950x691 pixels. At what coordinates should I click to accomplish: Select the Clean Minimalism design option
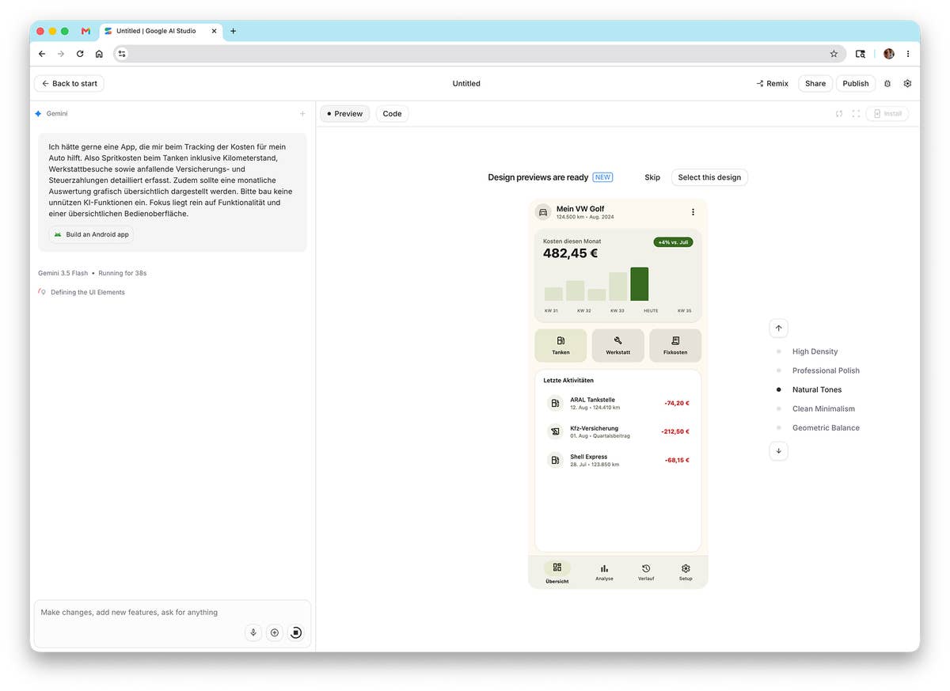pyautogui.click(x=823, y=408)
